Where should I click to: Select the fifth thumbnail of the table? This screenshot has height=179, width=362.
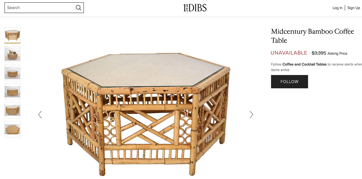click(x=12, y=110)
